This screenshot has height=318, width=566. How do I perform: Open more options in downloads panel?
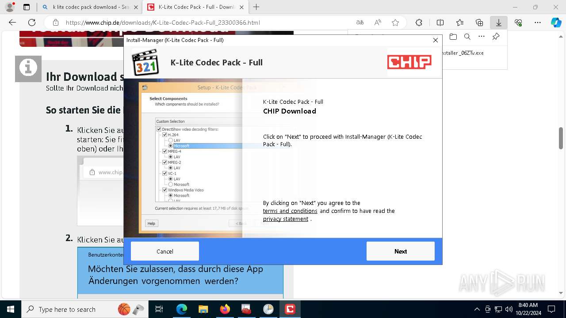coord(482,37)
